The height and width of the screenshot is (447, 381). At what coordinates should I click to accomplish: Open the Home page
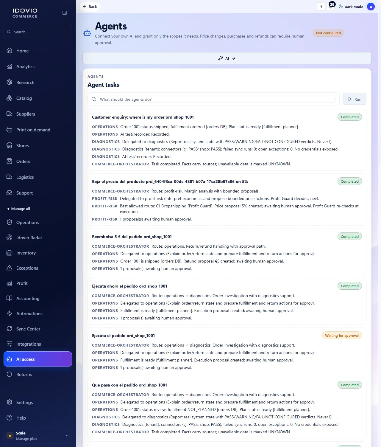tap(38, 51)
